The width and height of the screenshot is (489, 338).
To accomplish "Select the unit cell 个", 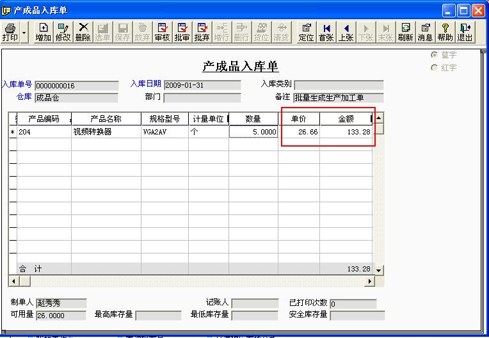I will [x=209, y=132].
